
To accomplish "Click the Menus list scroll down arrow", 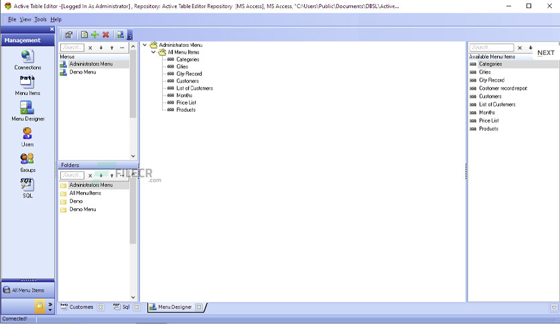I will coord(133,156).
